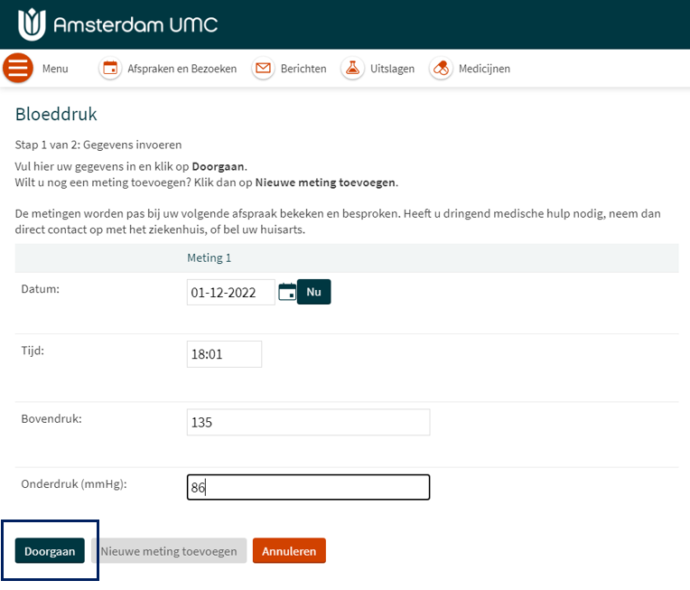Click the Amsterdam UMC tulip logo
Image resolution: width=690 pixels, height=590 pixels.
click(x=31, y=23)
